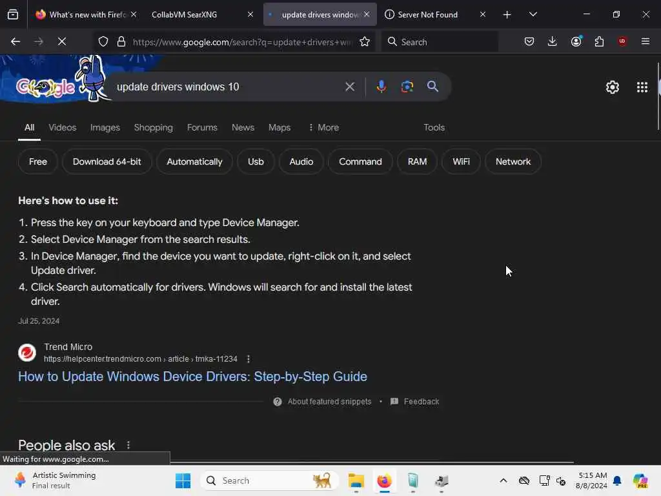This screenshot has height=496, width=661.
Task: Refine search with the Command chip
Action: click(x=360, y=161)
